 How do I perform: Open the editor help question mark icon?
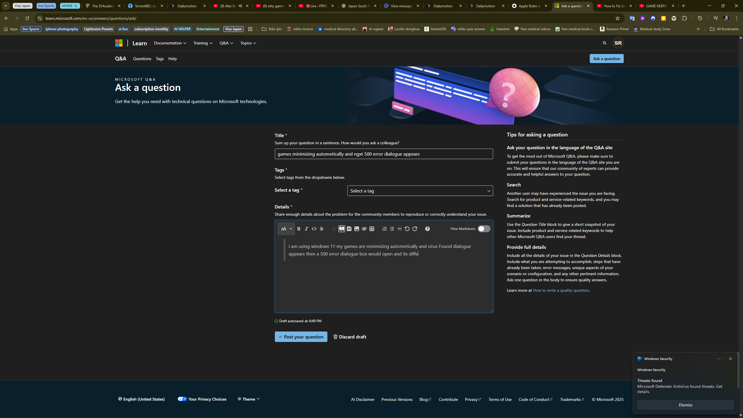pyautogui.click(x=428, y=229)
